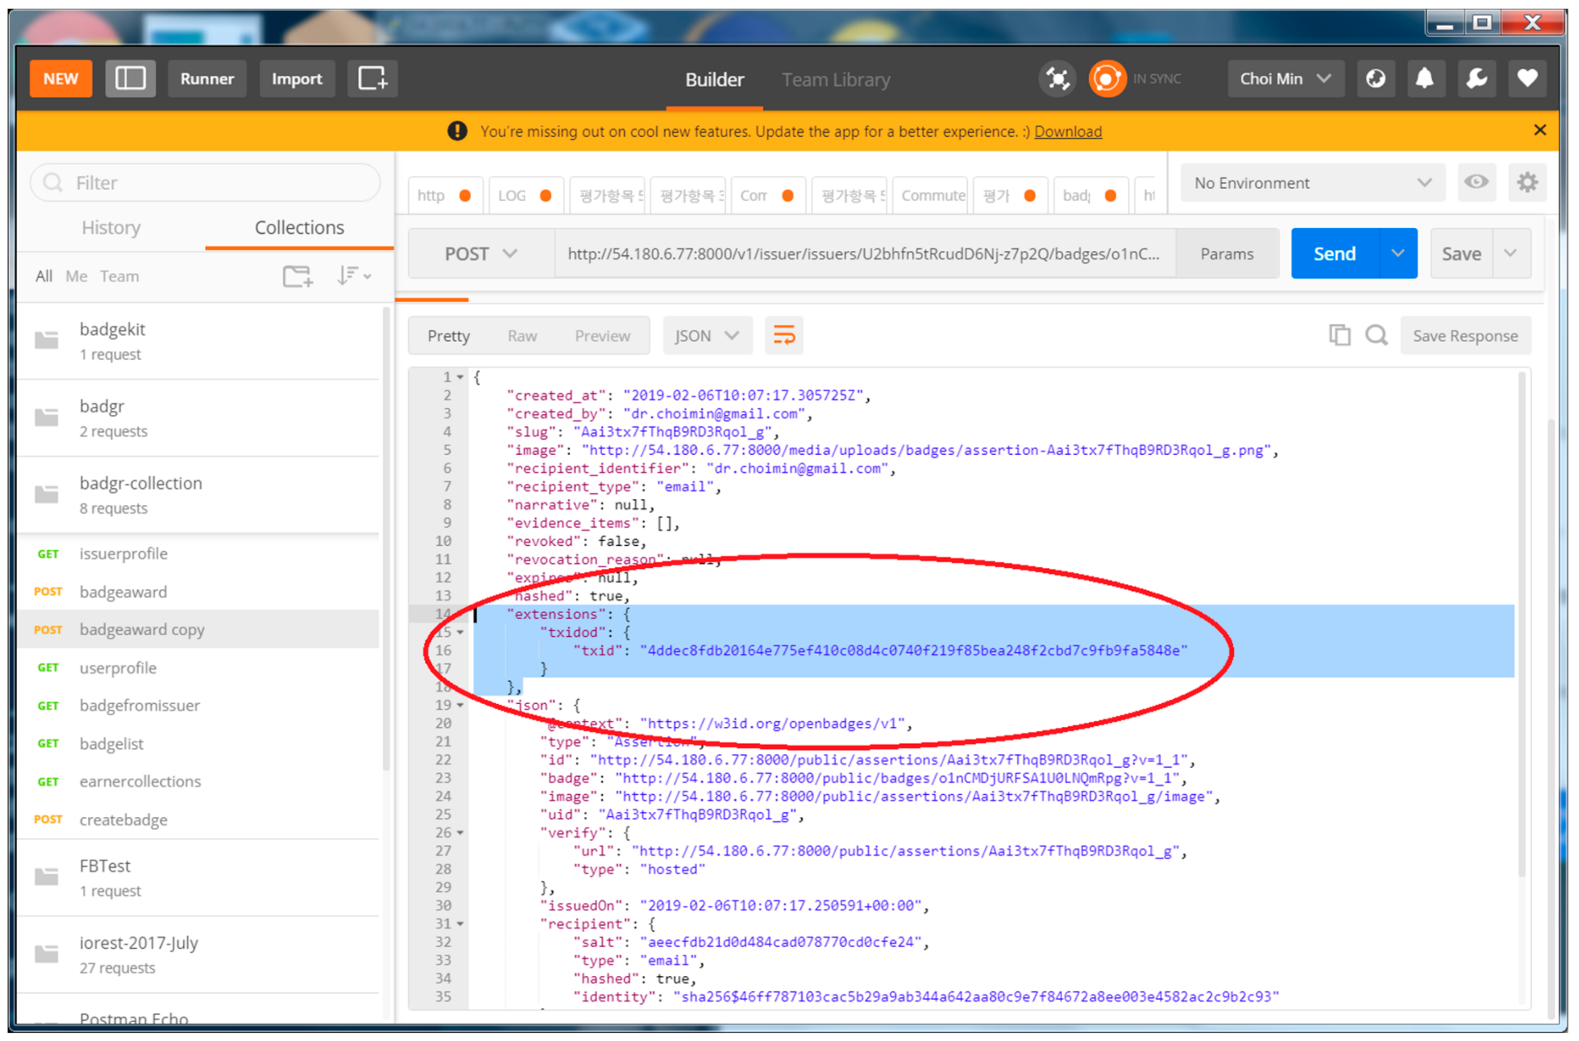Filter collections by Team
The image size is (1579, 1041).
point(119,276)
